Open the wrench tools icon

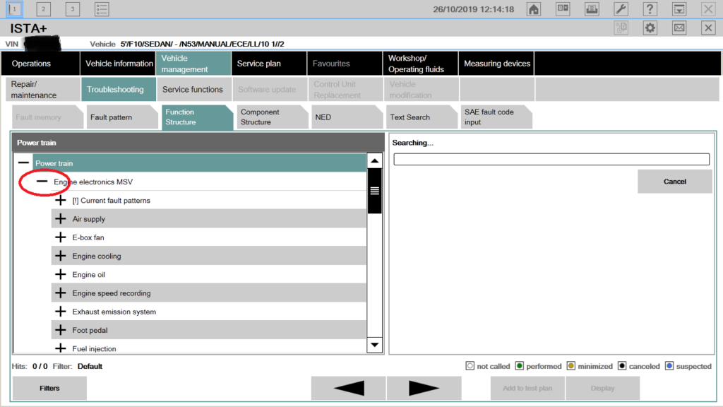point(621,9)
